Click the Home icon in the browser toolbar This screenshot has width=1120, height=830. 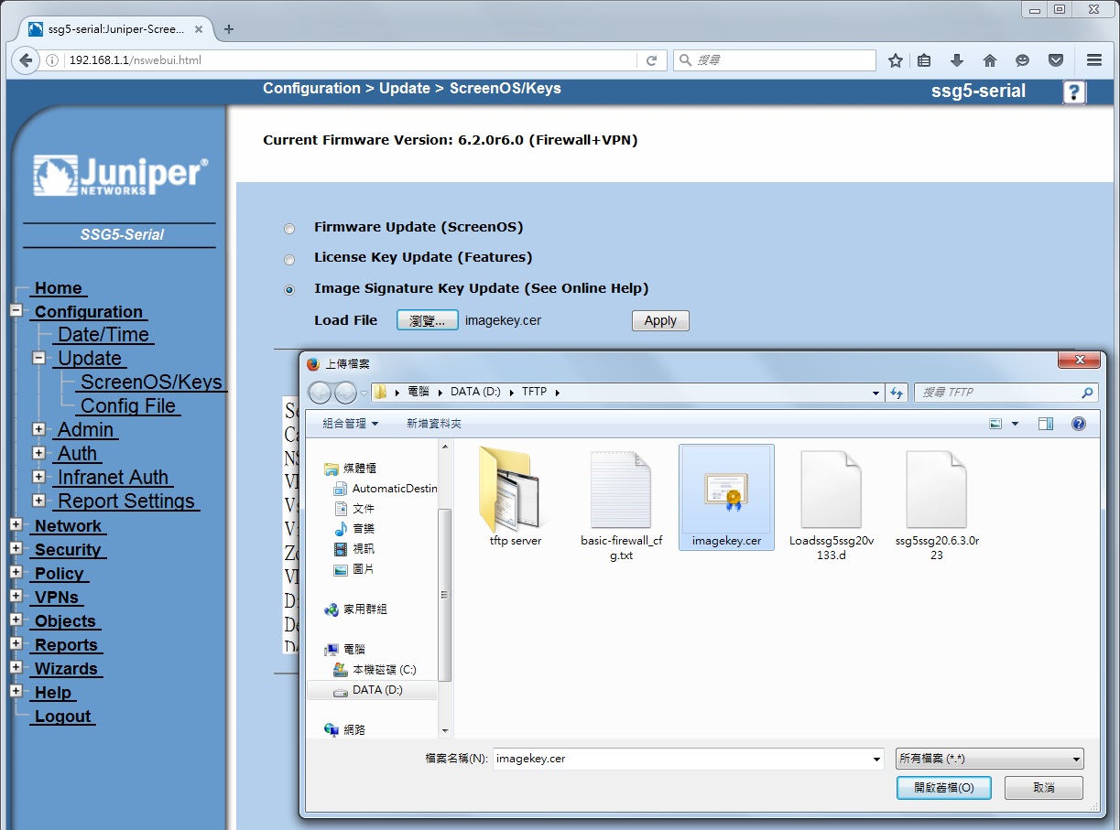[x=989, y=59]
